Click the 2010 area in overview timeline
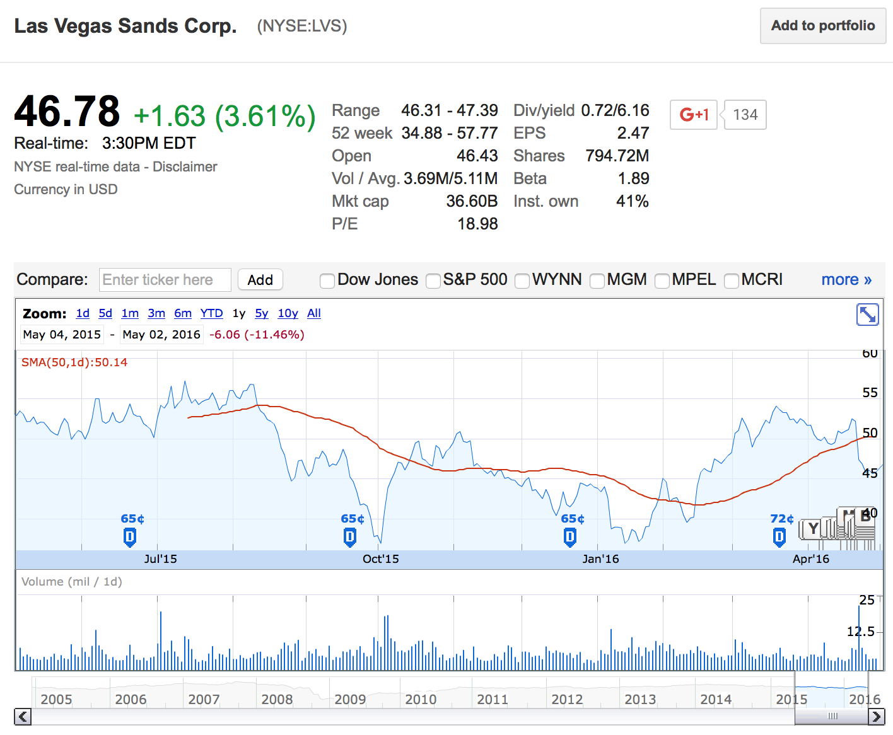 (x=421, y=698)
